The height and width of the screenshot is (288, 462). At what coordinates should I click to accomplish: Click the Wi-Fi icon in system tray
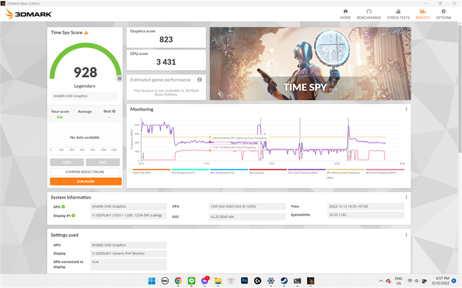pyautogui.click(x=410, y=281)
